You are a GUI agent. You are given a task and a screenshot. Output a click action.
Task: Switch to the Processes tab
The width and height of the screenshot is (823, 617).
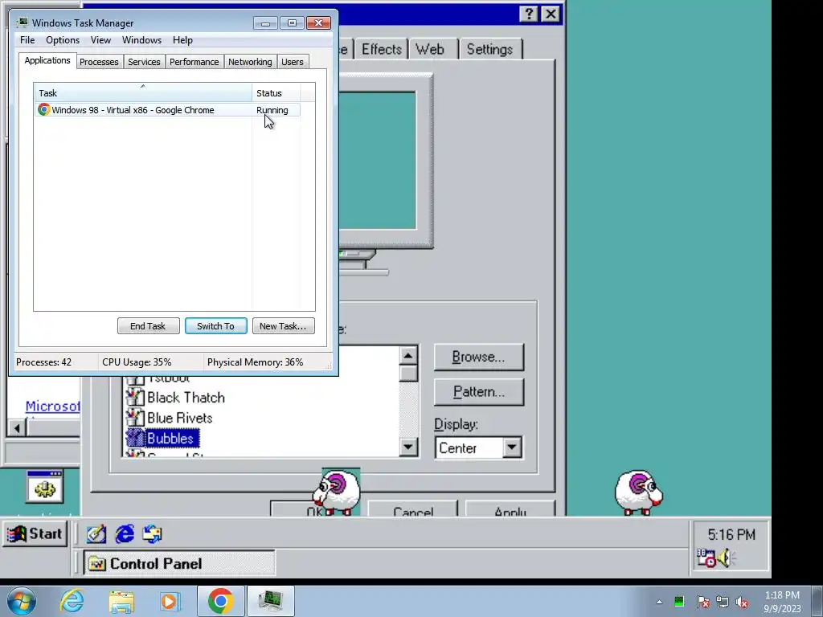click(99, 62)
